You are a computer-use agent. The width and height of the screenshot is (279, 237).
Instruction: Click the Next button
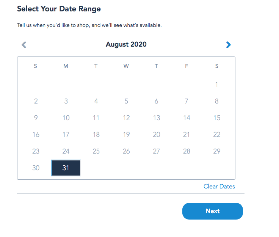pos(212,211)
